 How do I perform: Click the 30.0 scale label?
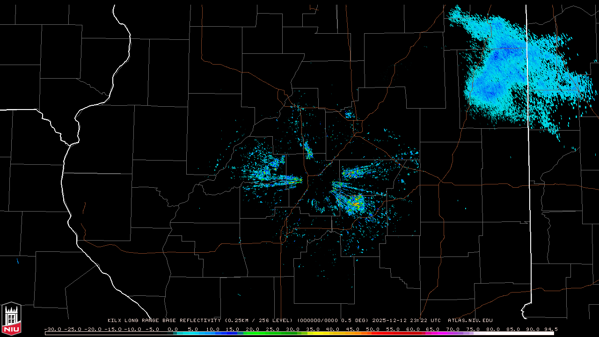point(293,329)
